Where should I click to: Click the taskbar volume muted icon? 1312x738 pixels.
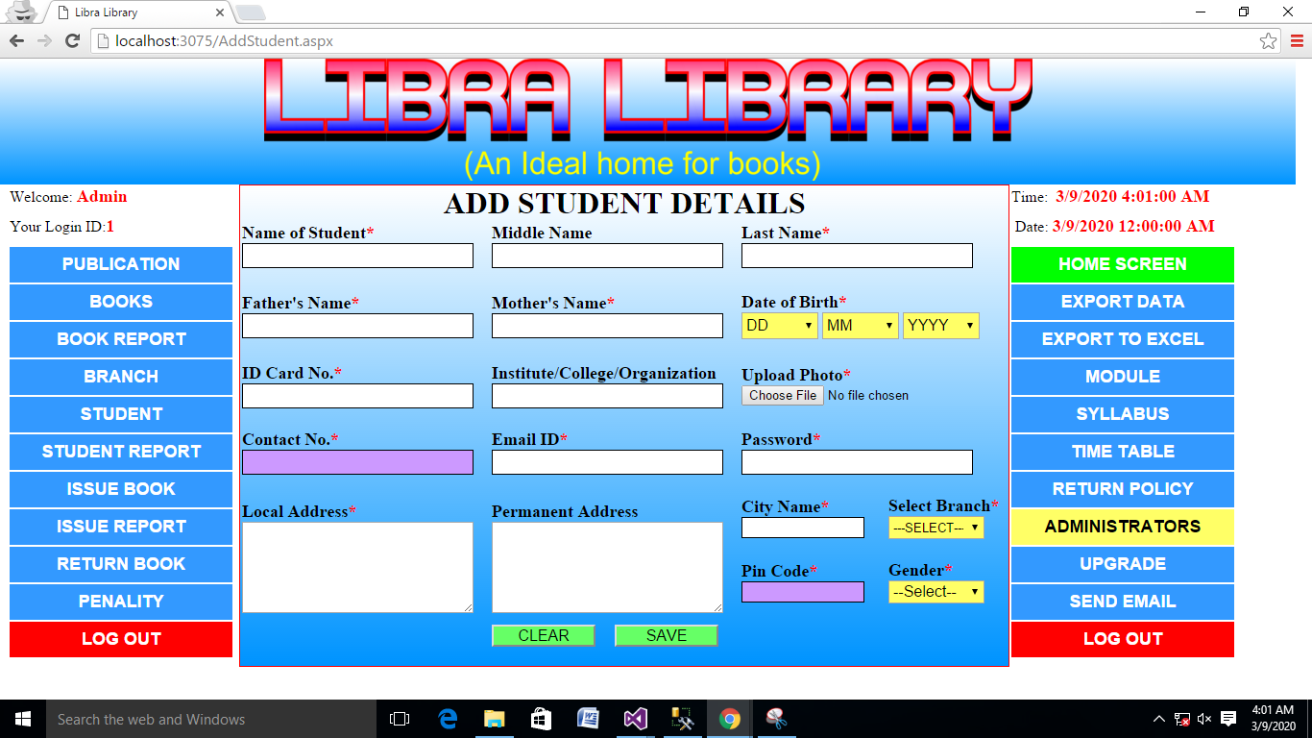tap(1204, 719)
